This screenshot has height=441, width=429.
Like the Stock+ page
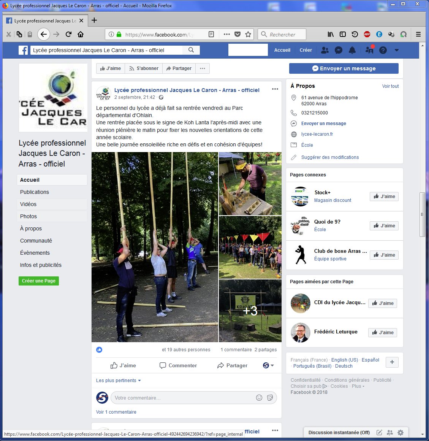tap(384, 196)
